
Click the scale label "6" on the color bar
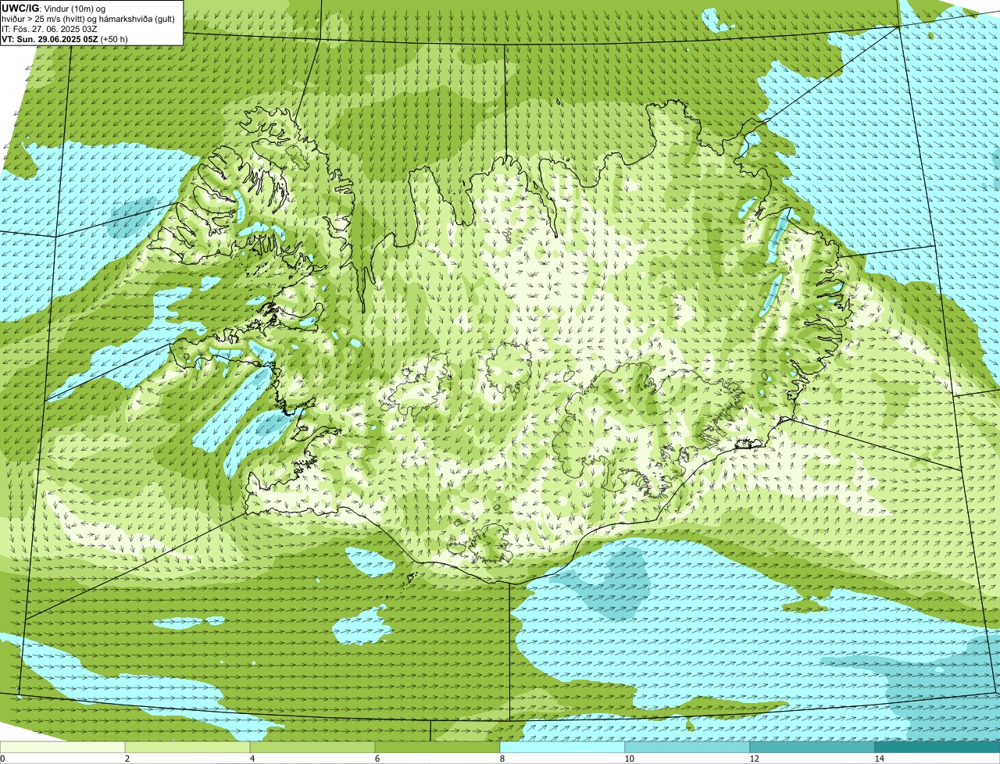(x=377, y=759)
